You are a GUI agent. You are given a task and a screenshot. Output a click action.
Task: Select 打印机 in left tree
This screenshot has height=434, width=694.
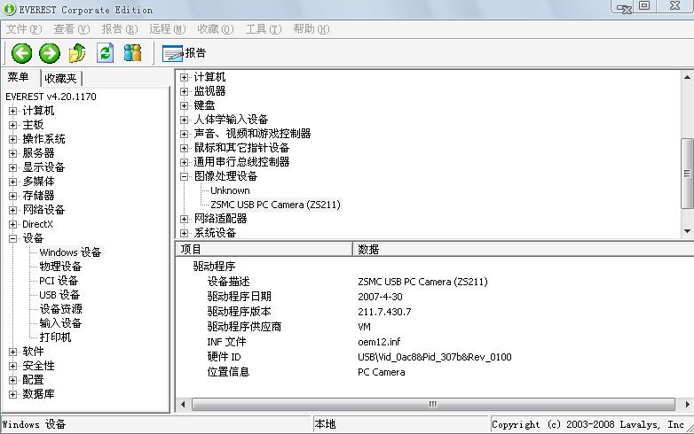coord(55,337)
